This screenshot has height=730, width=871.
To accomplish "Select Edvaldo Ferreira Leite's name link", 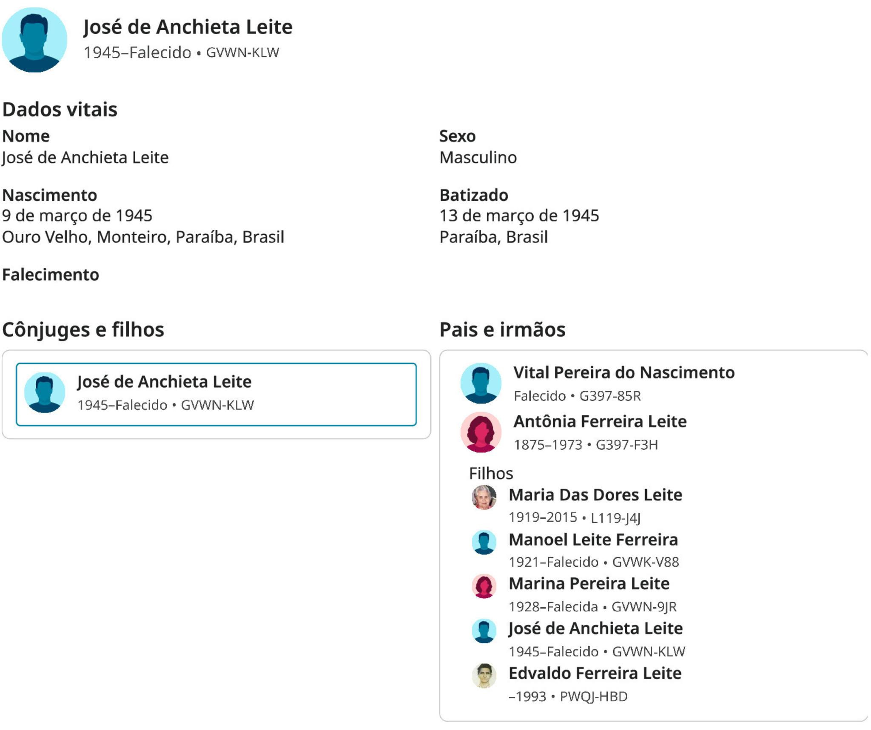I will tap(595, 673).
